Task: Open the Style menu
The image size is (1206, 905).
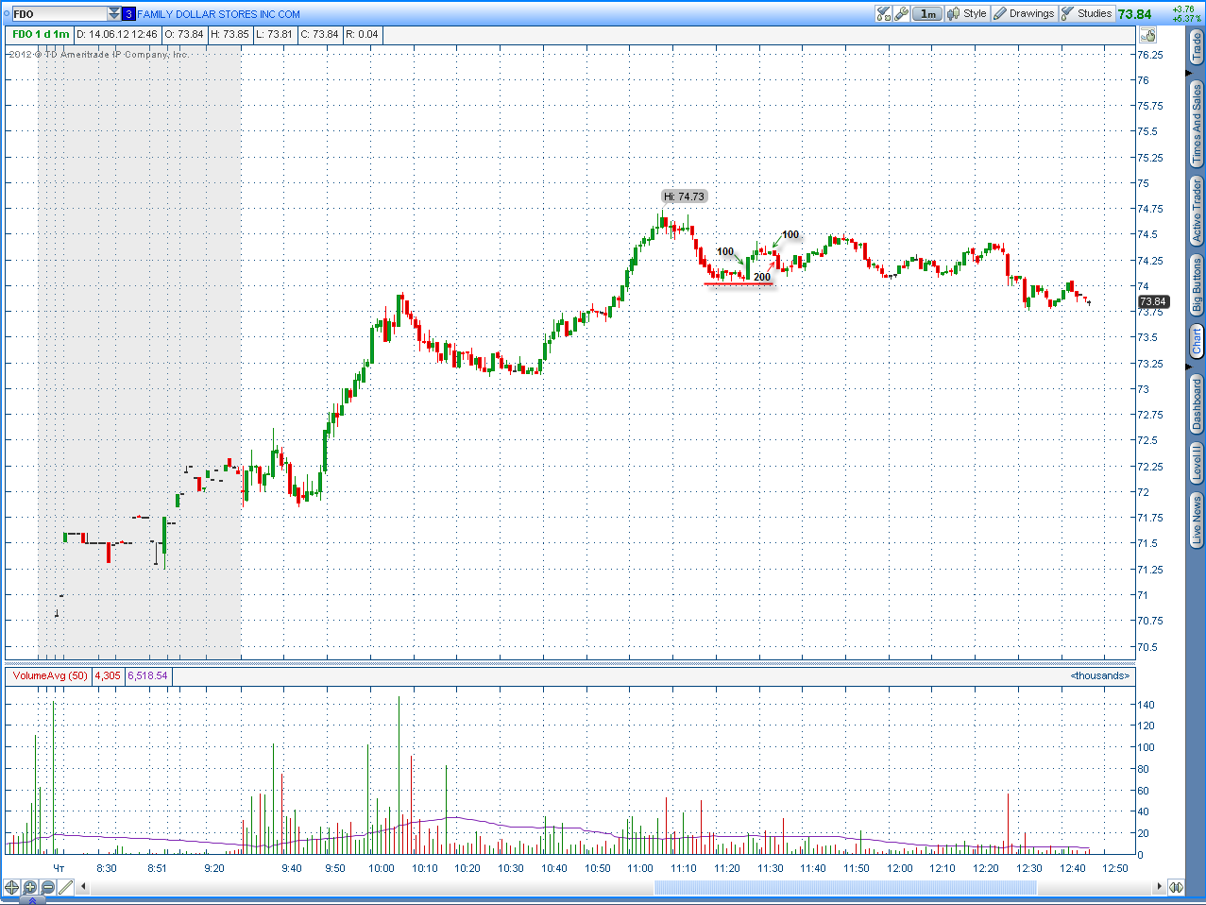Action: coord(967,13)
